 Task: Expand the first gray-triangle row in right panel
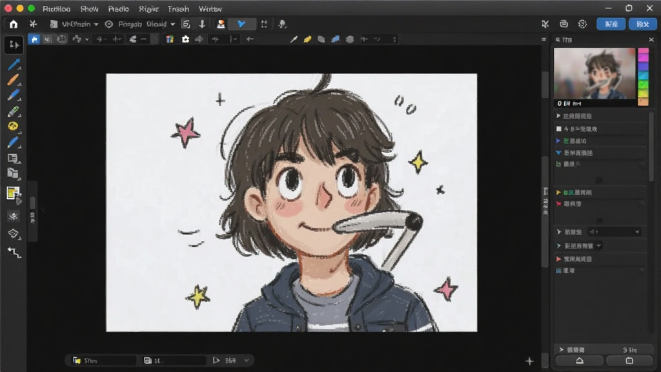coord(558,116)
